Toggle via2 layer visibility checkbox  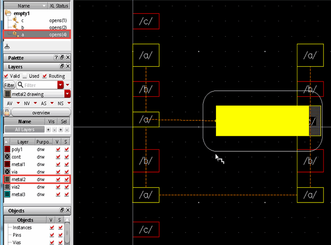coord(58,187)
